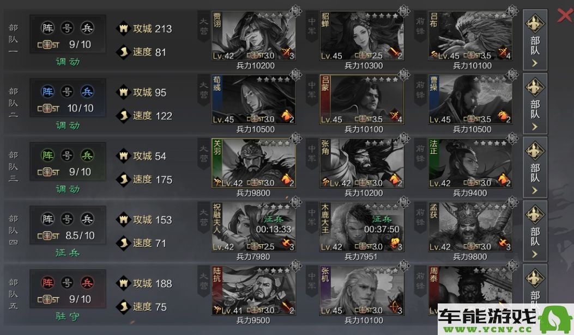Expand the 部队 button for 部队二 row
574x335 pixels.
535,104
